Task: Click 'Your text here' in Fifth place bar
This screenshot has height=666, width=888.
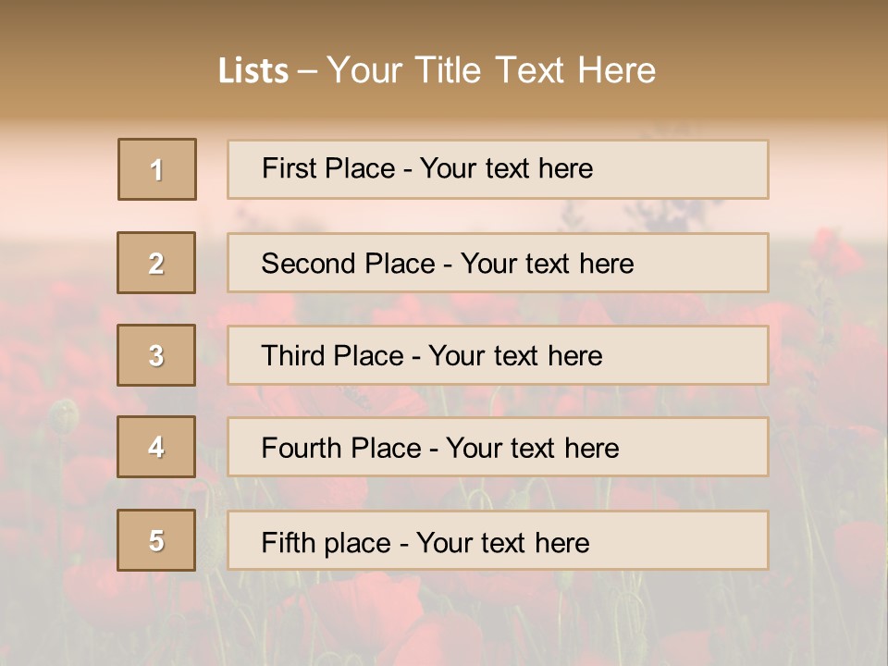Action: [502, 542]
